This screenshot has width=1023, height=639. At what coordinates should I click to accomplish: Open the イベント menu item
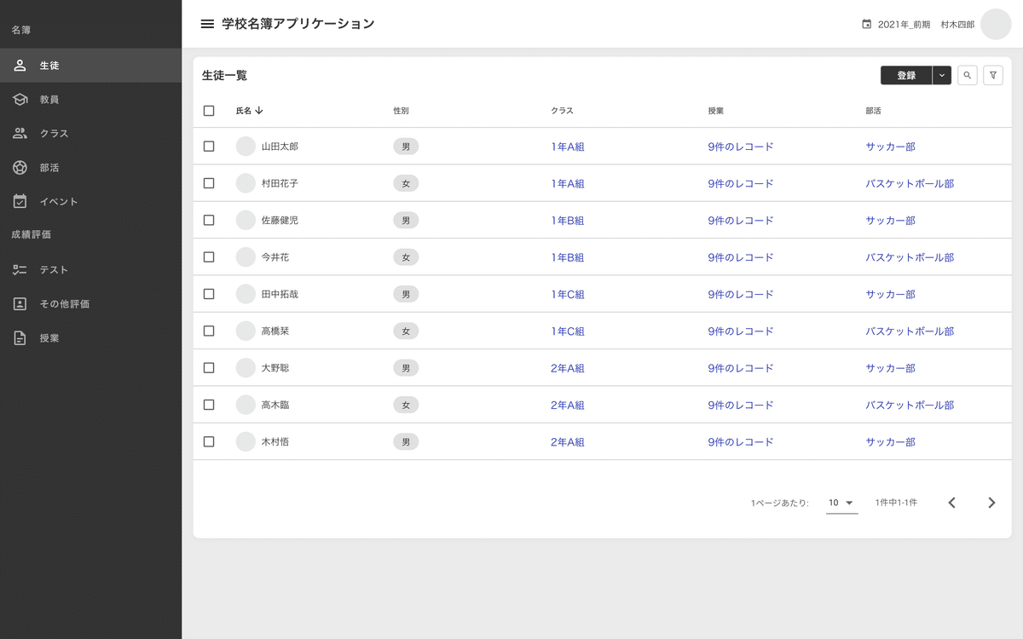[90, 202]
